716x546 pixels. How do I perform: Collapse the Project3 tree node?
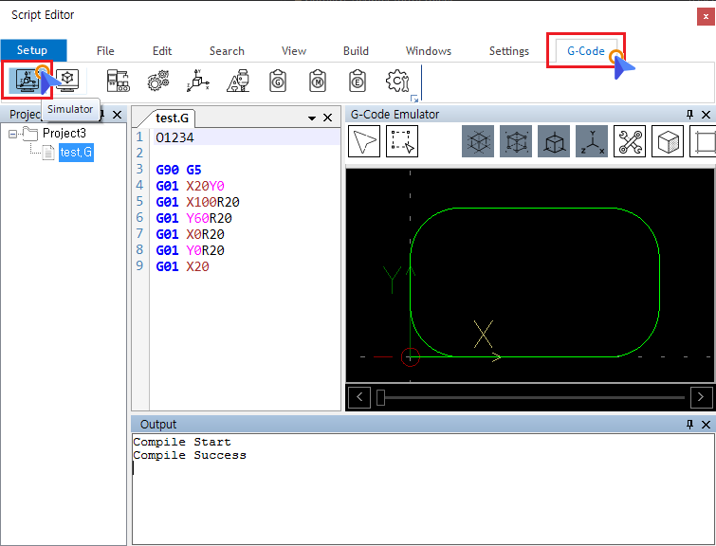pos(13,134)
